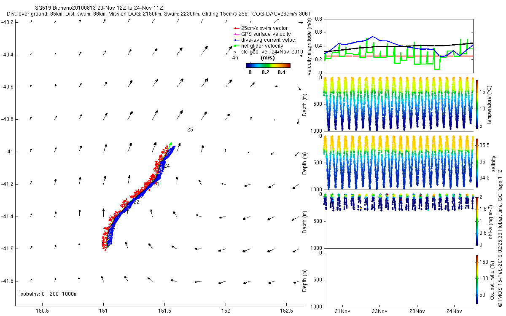This screenshot has height=316, width=506.
Task: Click inside the salinity depth profile panel
Action: (398, 162)
